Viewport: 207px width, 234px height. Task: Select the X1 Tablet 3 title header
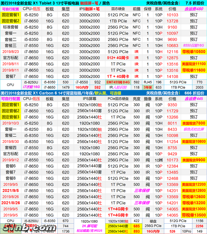coord(56,3)
